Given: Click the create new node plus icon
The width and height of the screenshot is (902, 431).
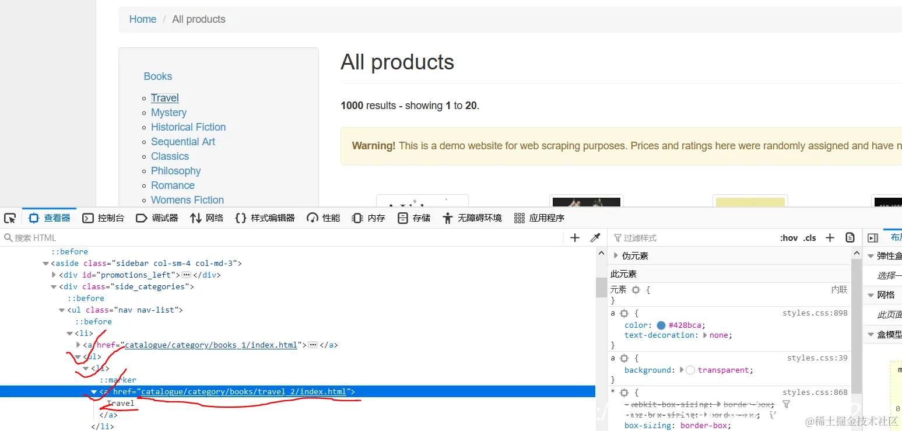Looking at the screenshot, I should [x=575, y=238].
